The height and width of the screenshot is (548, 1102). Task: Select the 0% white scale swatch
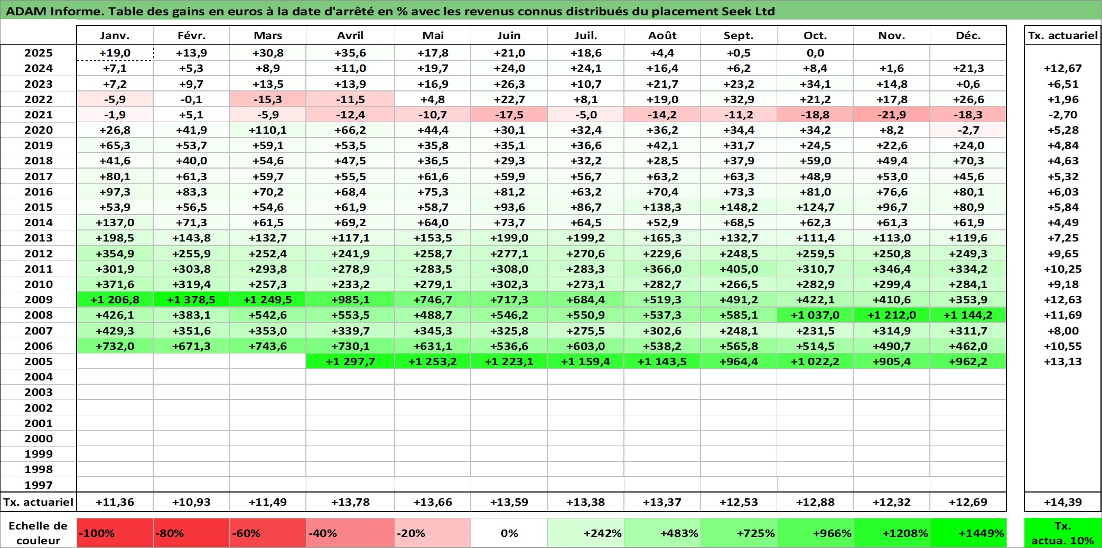(509, 533)
